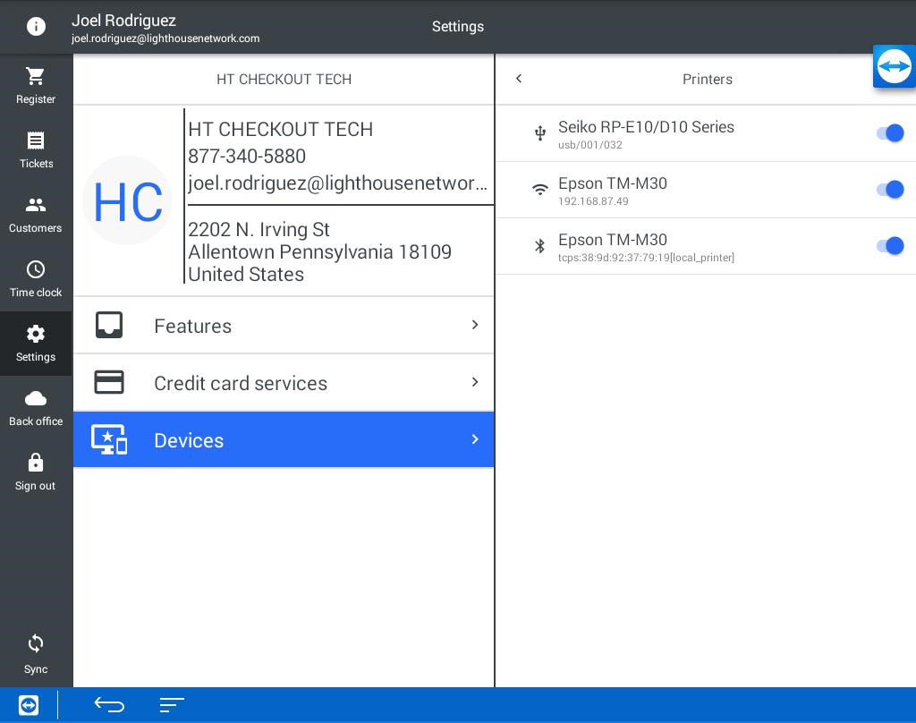Screen dimensions: 916x723
Task: Open the TeamViewer floating widget
Action: 894,66
